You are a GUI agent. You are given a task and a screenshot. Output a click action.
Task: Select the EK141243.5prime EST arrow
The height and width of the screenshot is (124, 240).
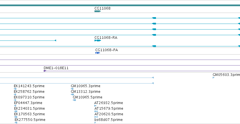click(x=15, y=89)
